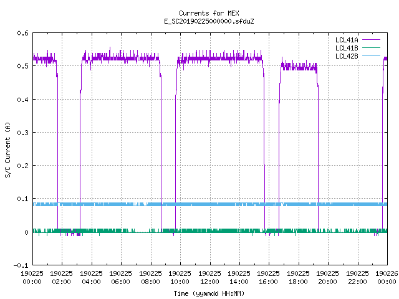Click the chart title 'Currents for MEX'
This screenshot has height=299, width=399.
coord(209,13)
